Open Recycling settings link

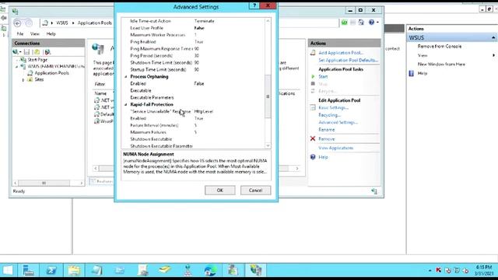(329, 115)
